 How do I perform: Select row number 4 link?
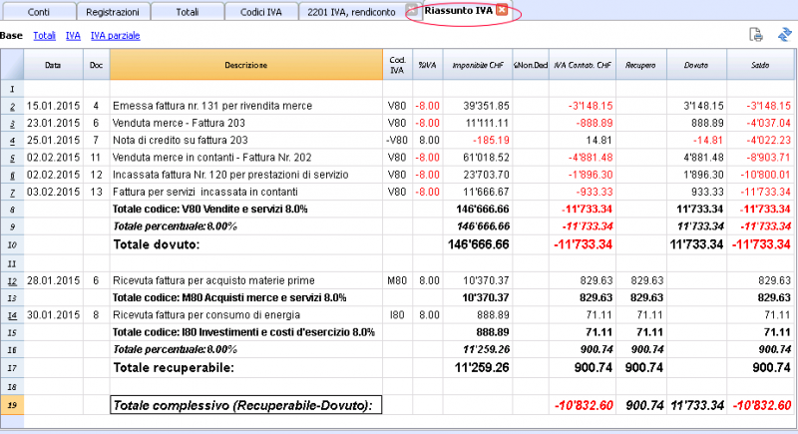pyautogui.click(x=12, y=141)
